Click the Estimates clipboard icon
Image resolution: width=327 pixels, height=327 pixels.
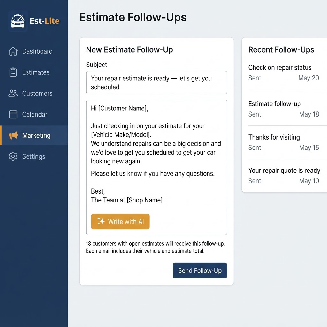[x=13, y=72]
